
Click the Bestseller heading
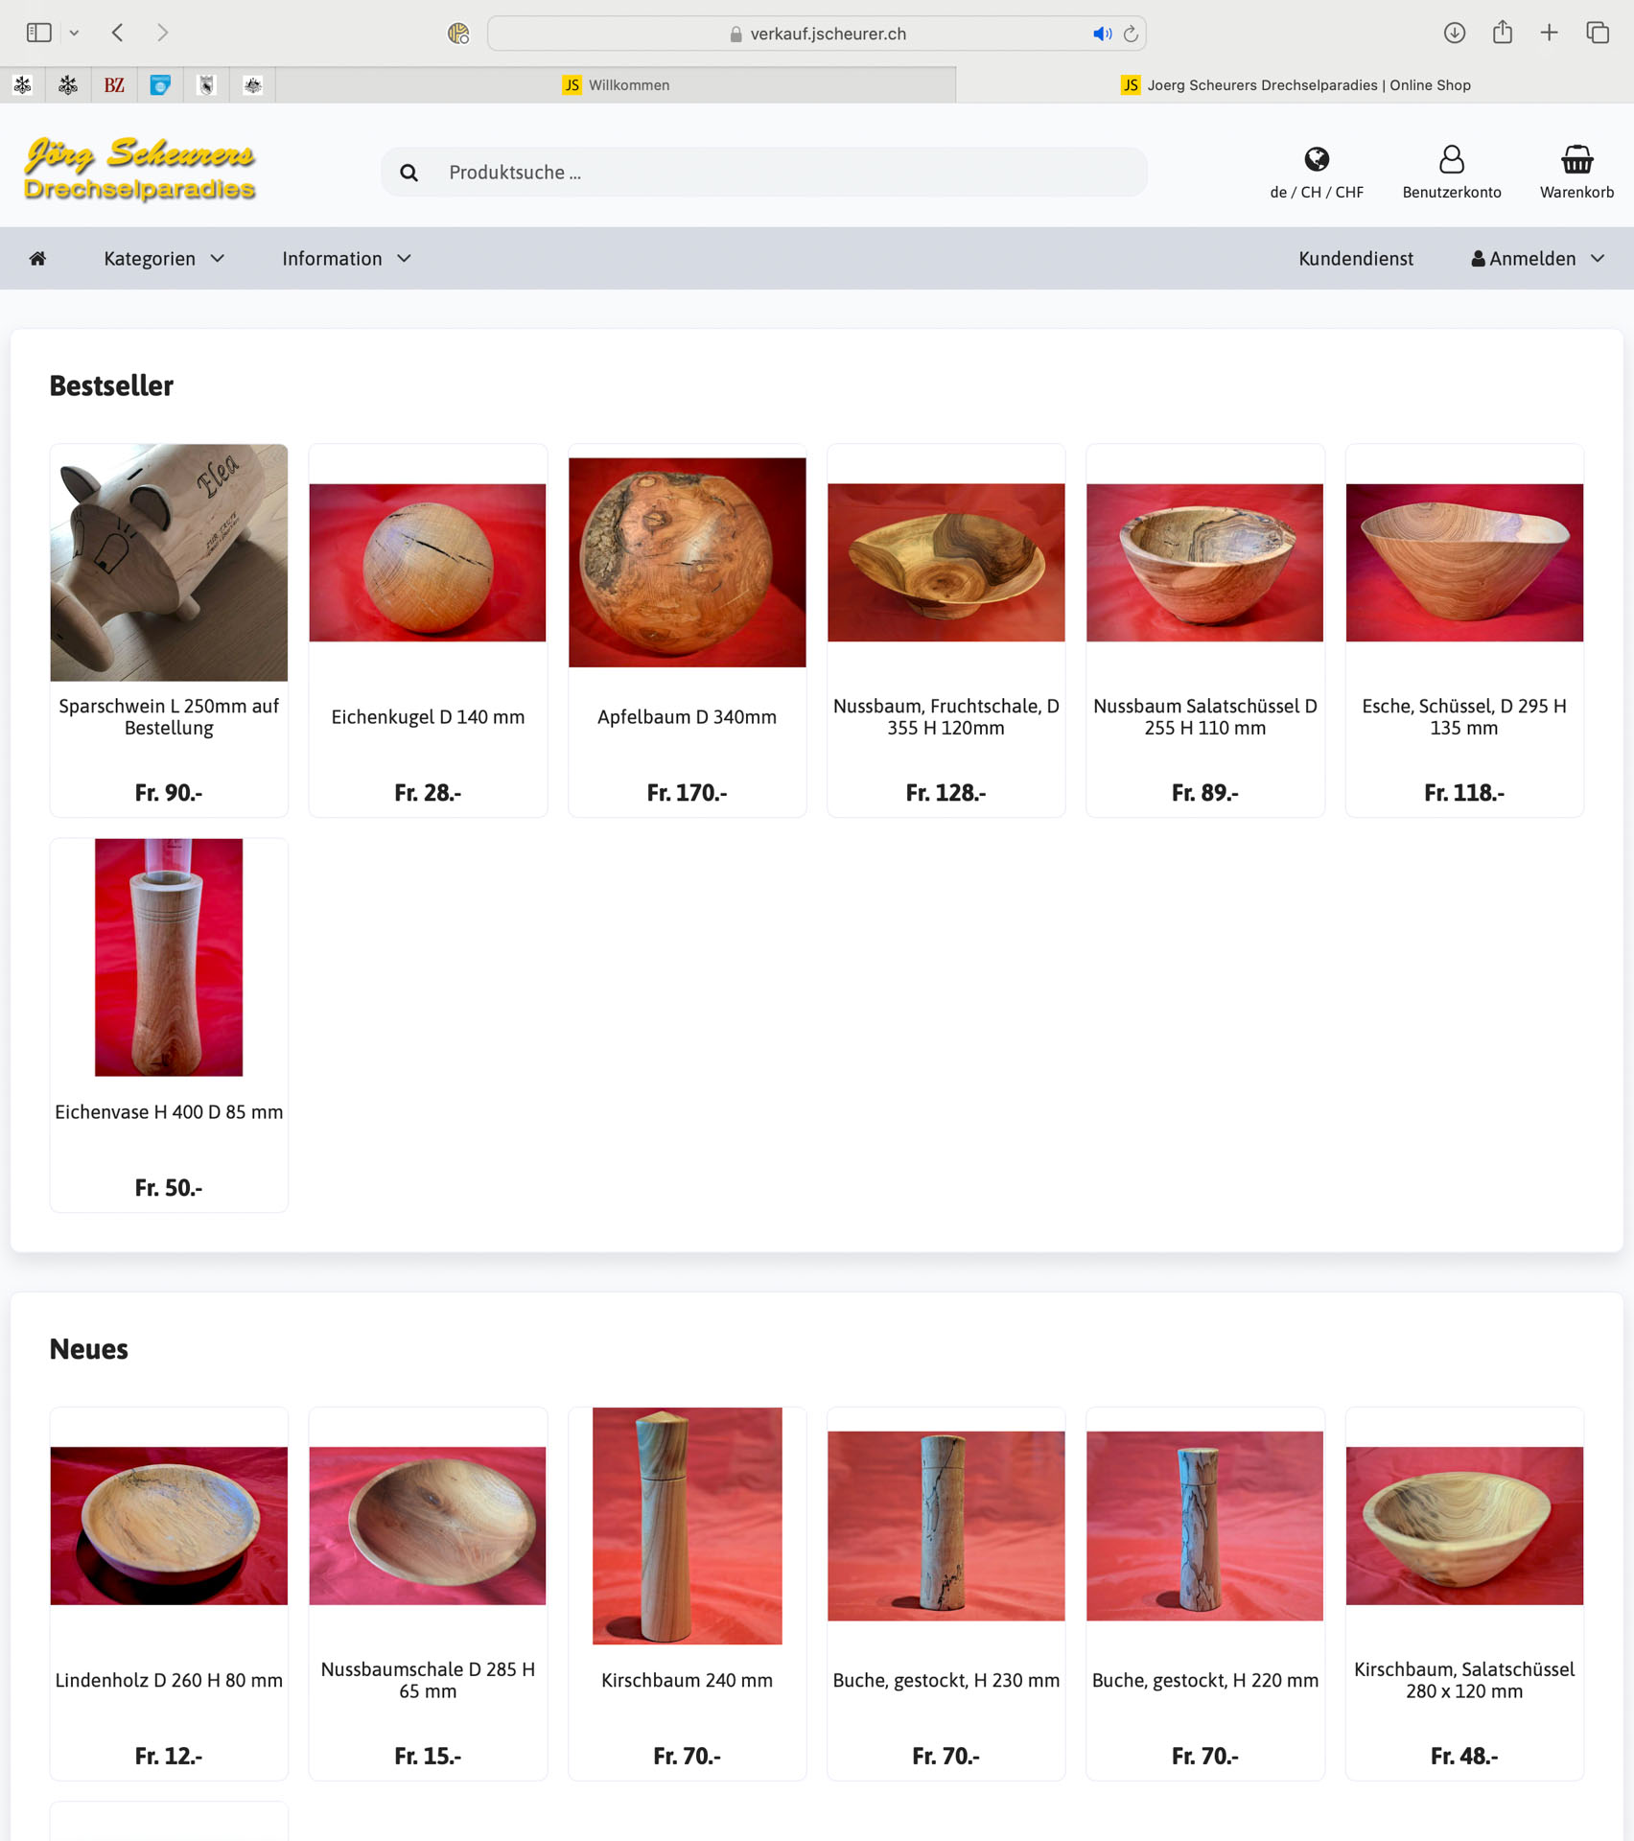coord(111,386)
